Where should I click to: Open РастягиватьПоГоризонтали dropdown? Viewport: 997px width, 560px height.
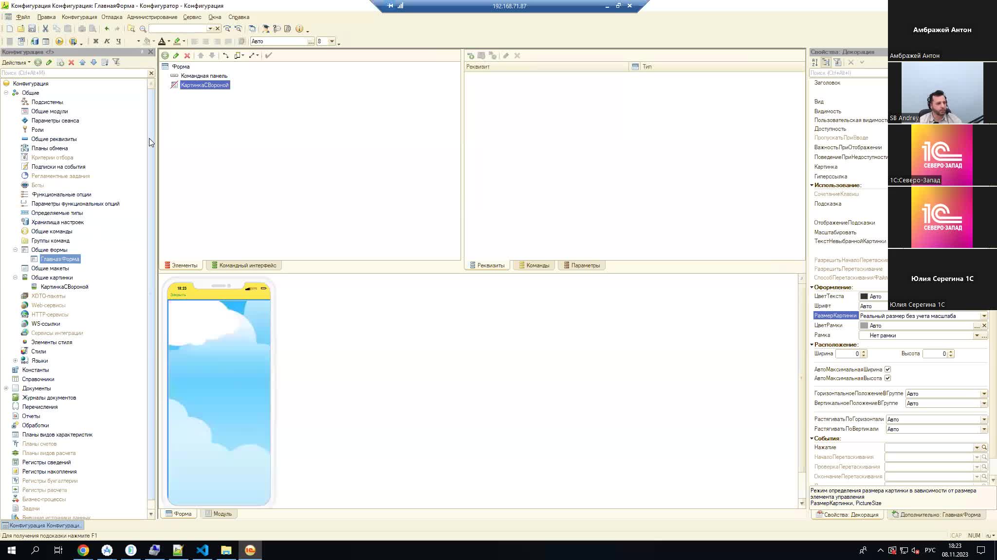pyautogui.click(x=984, y=420)
